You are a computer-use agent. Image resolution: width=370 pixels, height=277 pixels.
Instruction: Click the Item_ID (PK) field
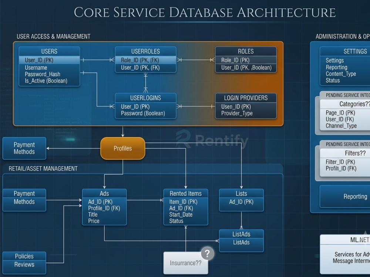pyautogui.click(x=184, y=202)
